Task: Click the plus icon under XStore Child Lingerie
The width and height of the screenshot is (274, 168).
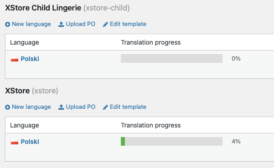Action: (x=7, y=24)
